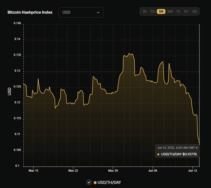Select the 1D time range tab

[x=144, y=11]
